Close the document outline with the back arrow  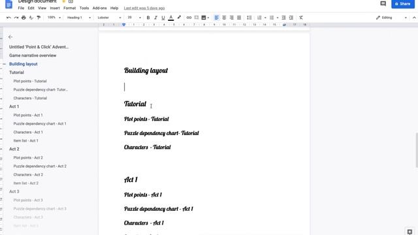point(10,37)
